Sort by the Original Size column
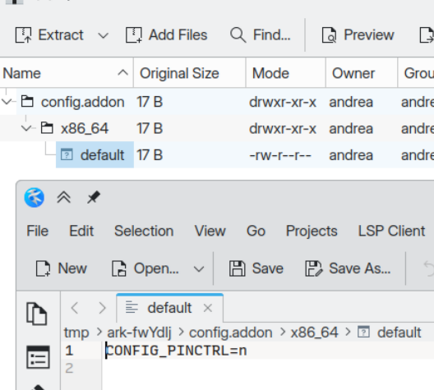The image size is (434, 390). pyautogui.click(x=190, y=73)
